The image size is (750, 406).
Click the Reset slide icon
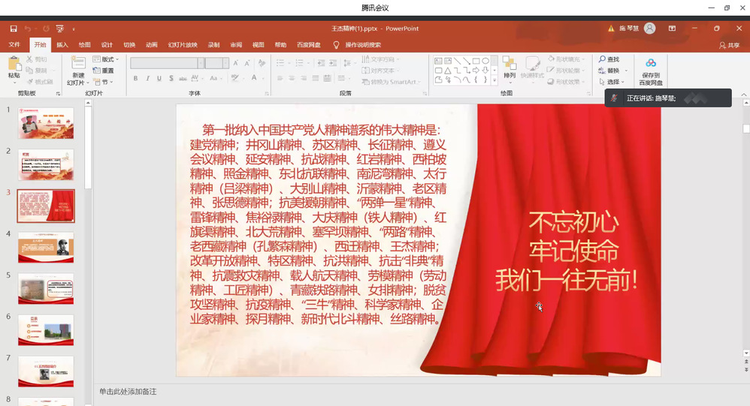click(97, 71)
